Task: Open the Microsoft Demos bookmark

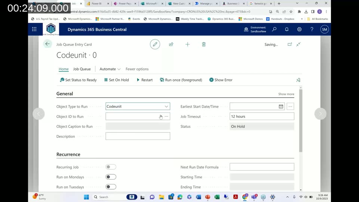Action: [x=251, y=19]
